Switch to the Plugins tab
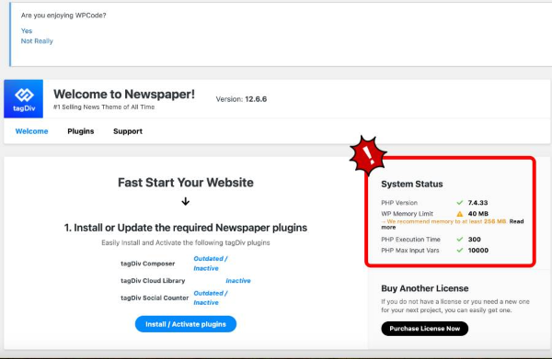Screen dimensions: 552x359 pyautogui.click(x=81, y=131)
